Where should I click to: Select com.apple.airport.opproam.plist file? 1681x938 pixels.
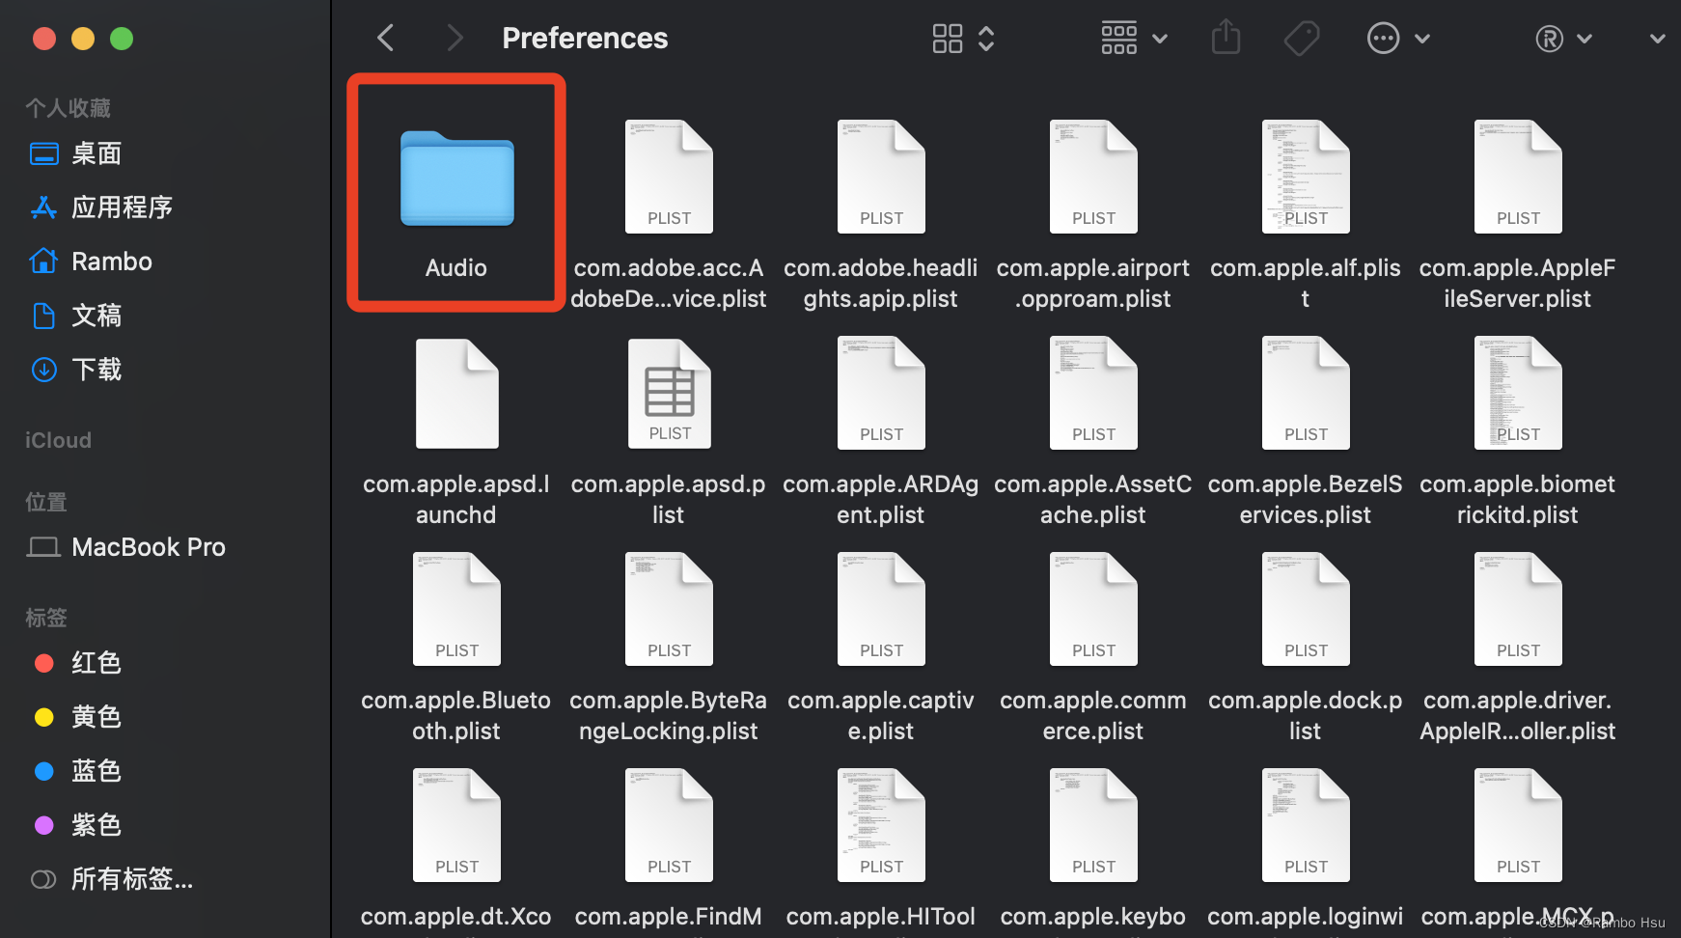pos(1093,177)
